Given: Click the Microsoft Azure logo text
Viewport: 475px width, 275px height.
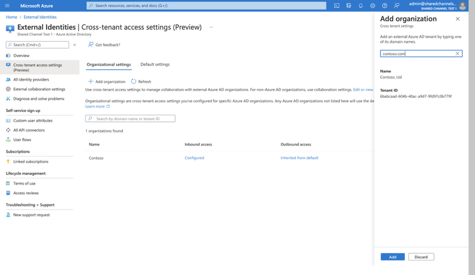Looking at the screenshot, I should pyautogui.click(x=37, y=6).
